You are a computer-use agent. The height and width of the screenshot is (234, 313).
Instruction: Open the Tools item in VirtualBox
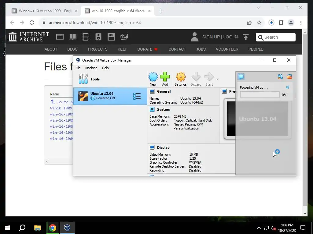110,79
